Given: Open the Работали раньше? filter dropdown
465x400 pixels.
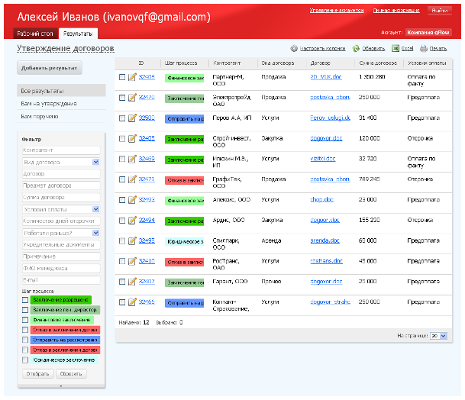Looking at the screenshot, I should click(95, 233).
